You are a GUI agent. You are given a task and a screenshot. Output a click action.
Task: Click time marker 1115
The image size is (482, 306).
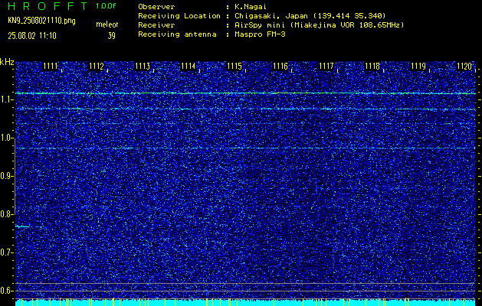234,66
